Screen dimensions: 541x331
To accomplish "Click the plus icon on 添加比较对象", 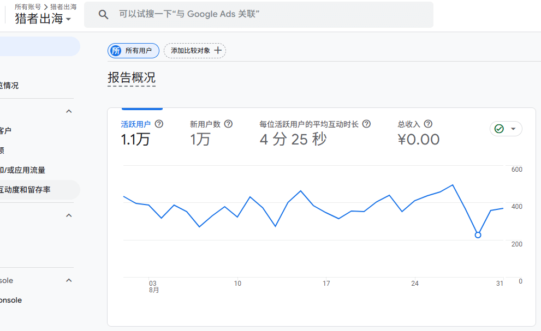I will [218, 50].
